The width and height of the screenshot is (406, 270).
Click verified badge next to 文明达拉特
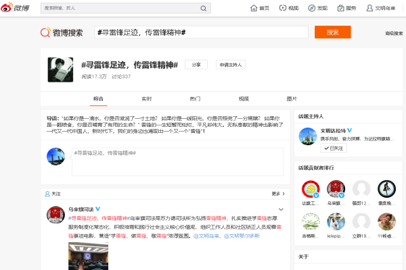[350, 130]
